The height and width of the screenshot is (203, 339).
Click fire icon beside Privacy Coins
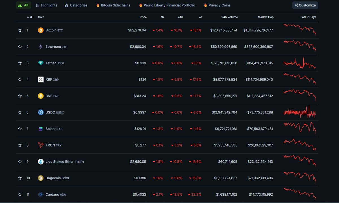coord(205,5)
